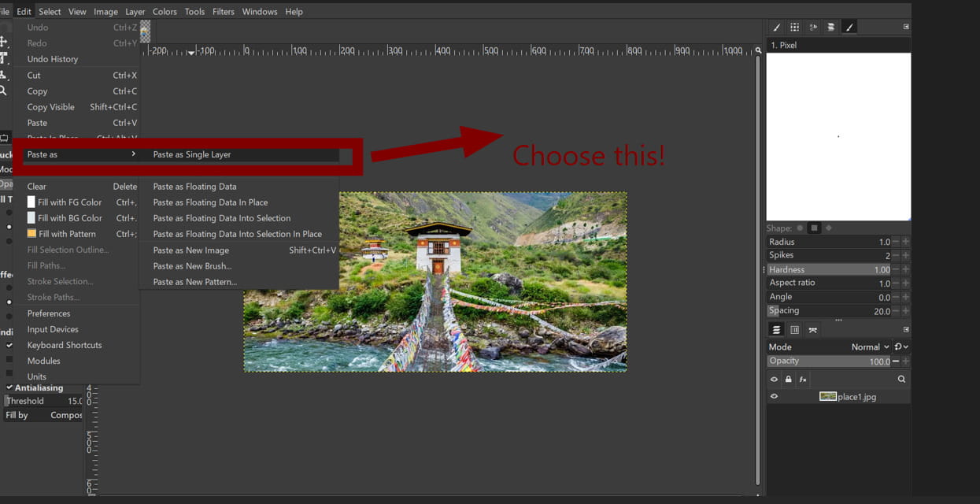Expand the Paste as submenu arrow
This screenshot has width=980, height=504.
[x=133, y=154]
